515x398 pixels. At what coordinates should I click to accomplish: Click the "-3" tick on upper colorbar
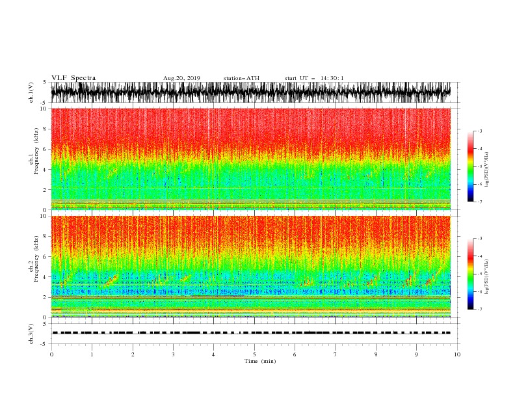point(479,131)
